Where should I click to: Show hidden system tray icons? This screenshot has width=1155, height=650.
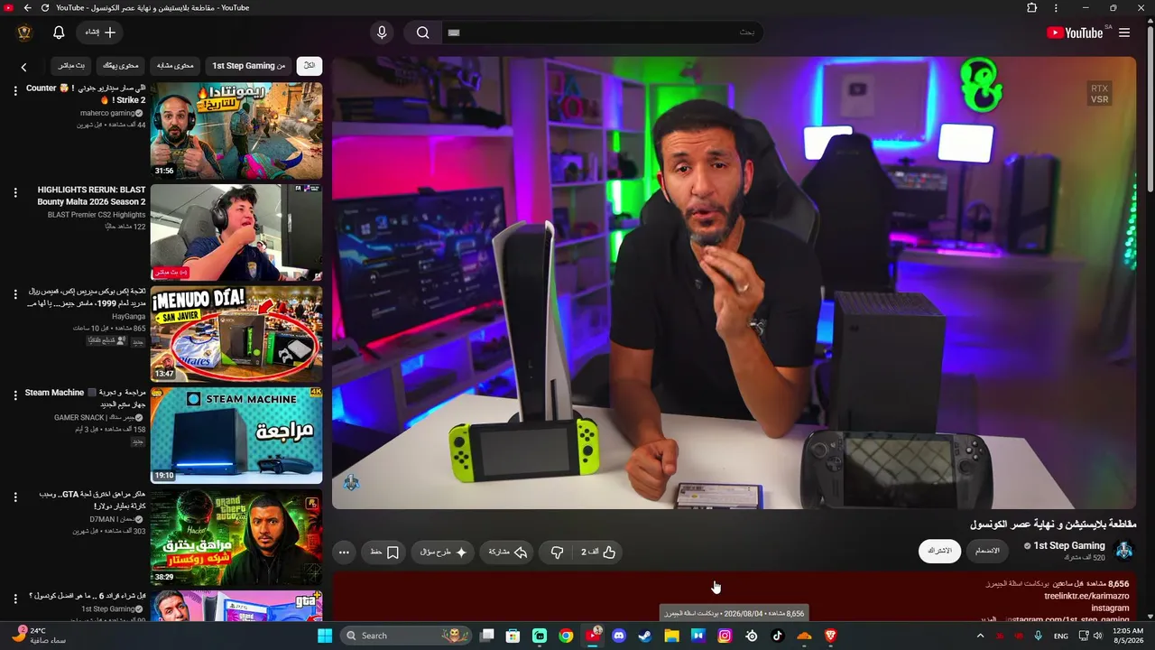[x=980, y=636]
